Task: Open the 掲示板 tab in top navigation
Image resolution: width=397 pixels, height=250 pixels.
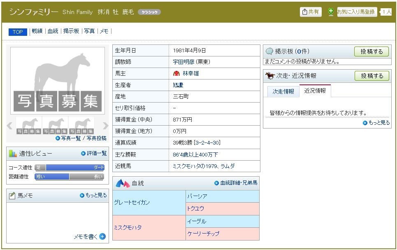Action: 71,31
